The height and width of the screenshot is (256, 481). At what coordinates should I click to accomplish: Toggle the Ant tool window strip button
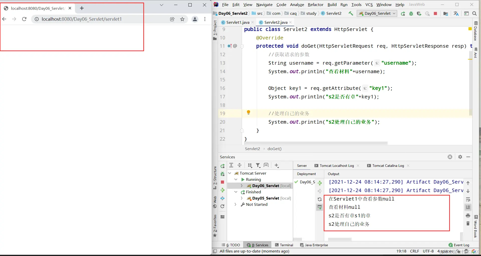tap(475, 53)
